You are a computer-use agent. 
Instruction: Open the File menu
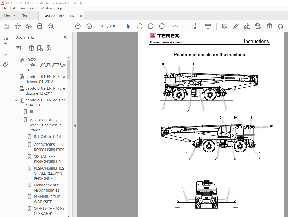(x=4, y=8)
